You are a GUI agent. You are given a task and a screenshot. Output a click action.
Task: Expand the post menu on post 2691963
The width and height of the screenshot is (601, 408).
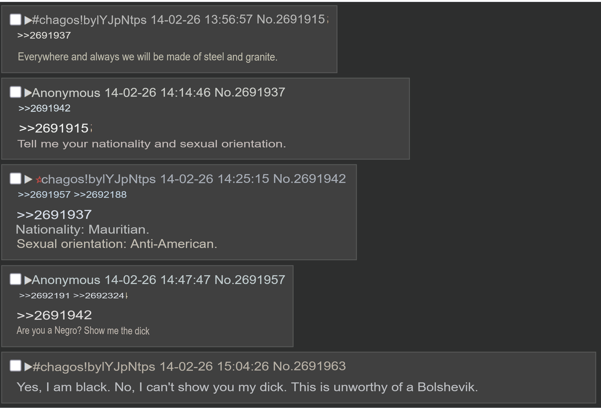(x=28, y=367)
